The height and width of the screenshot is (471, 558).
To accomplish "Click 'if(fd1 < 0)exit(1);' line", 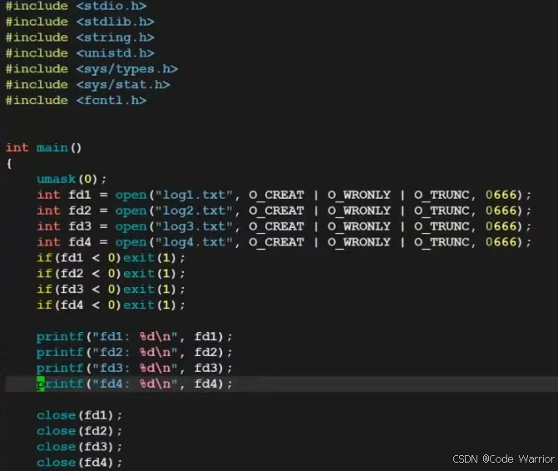I will click(111, 257).
